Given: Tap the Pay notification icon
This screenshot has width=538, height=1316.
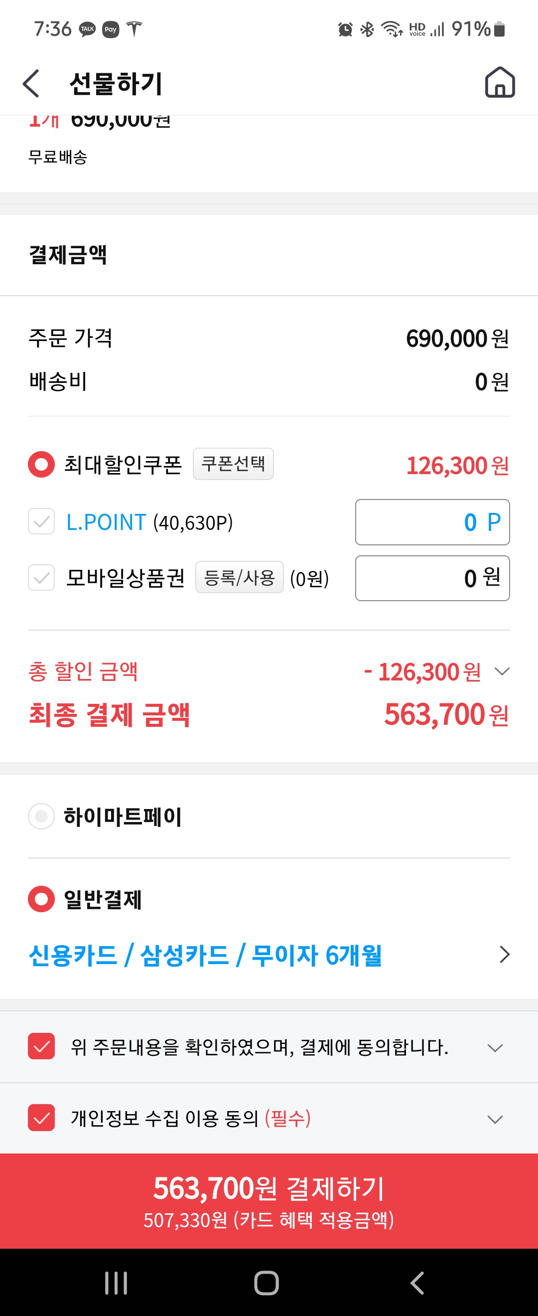Looking at the screenshot, I should tap(111, 29).
